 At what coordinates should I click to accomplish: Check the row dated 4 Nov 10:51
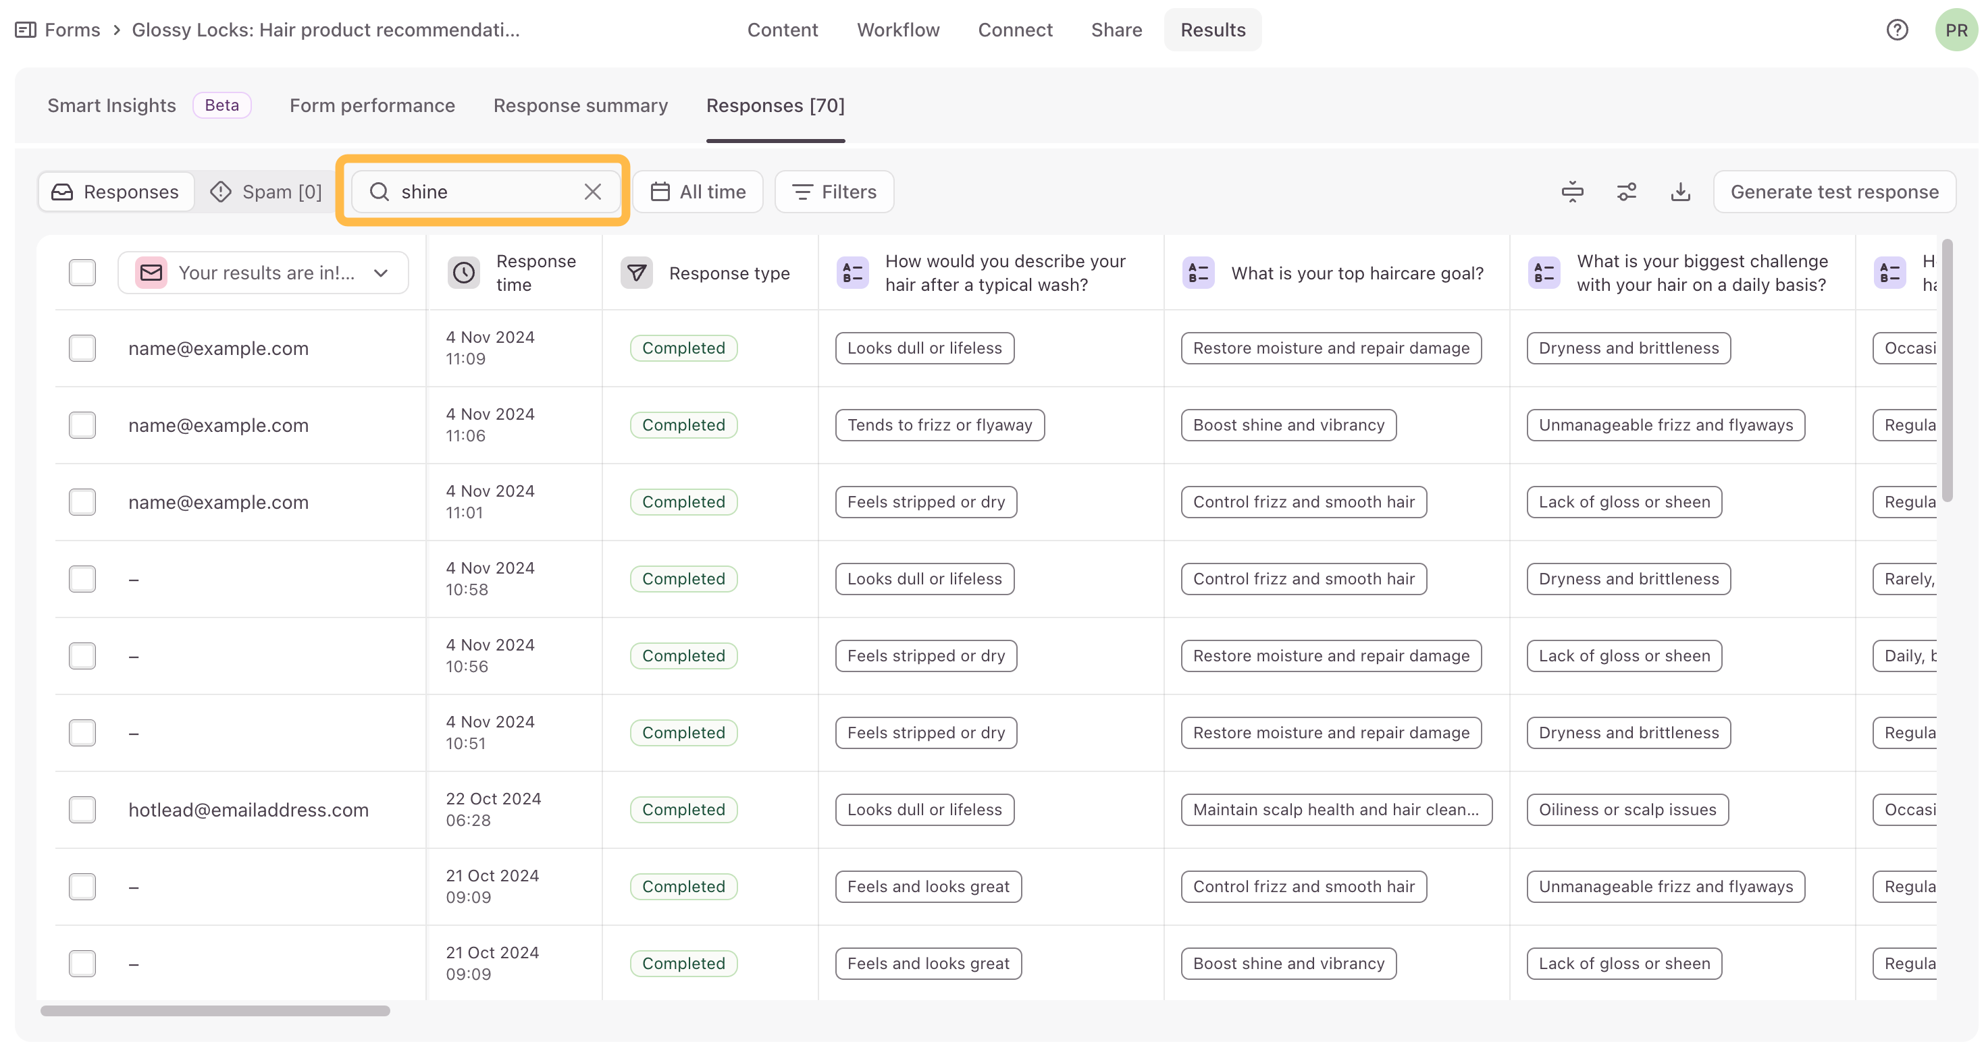pyautogui.click(x=82, y=733)
